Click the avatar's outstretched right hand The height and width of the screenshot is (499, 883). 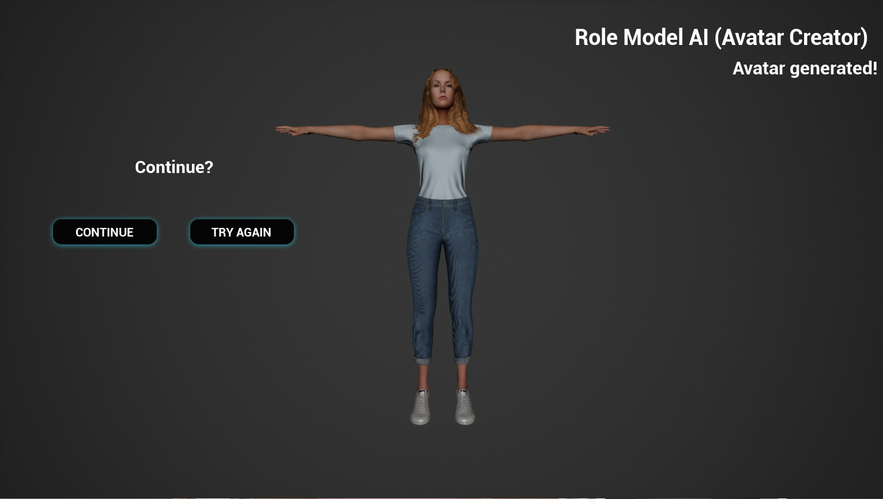point(285,129)
